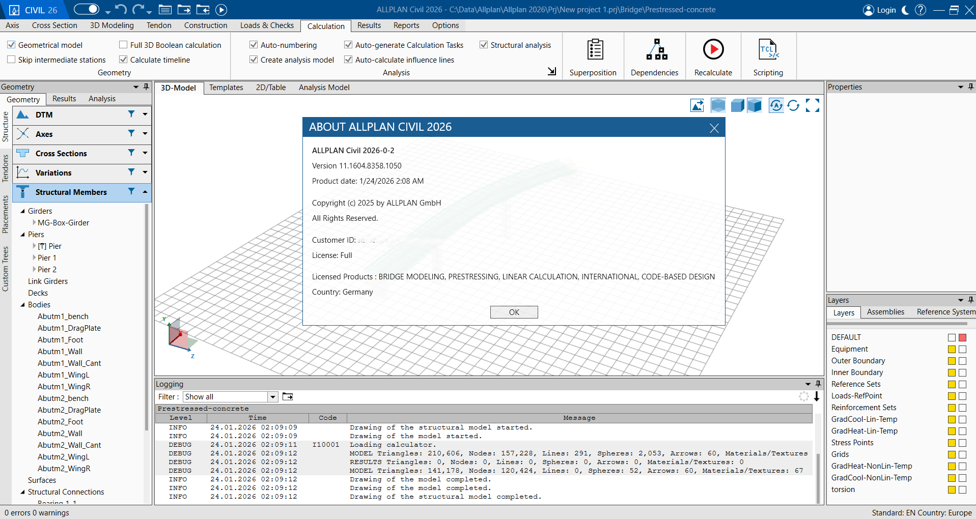The image size is (976, 519).
Task: Toggle Create analysis model checkbox
Action: [x=254, y=60]
